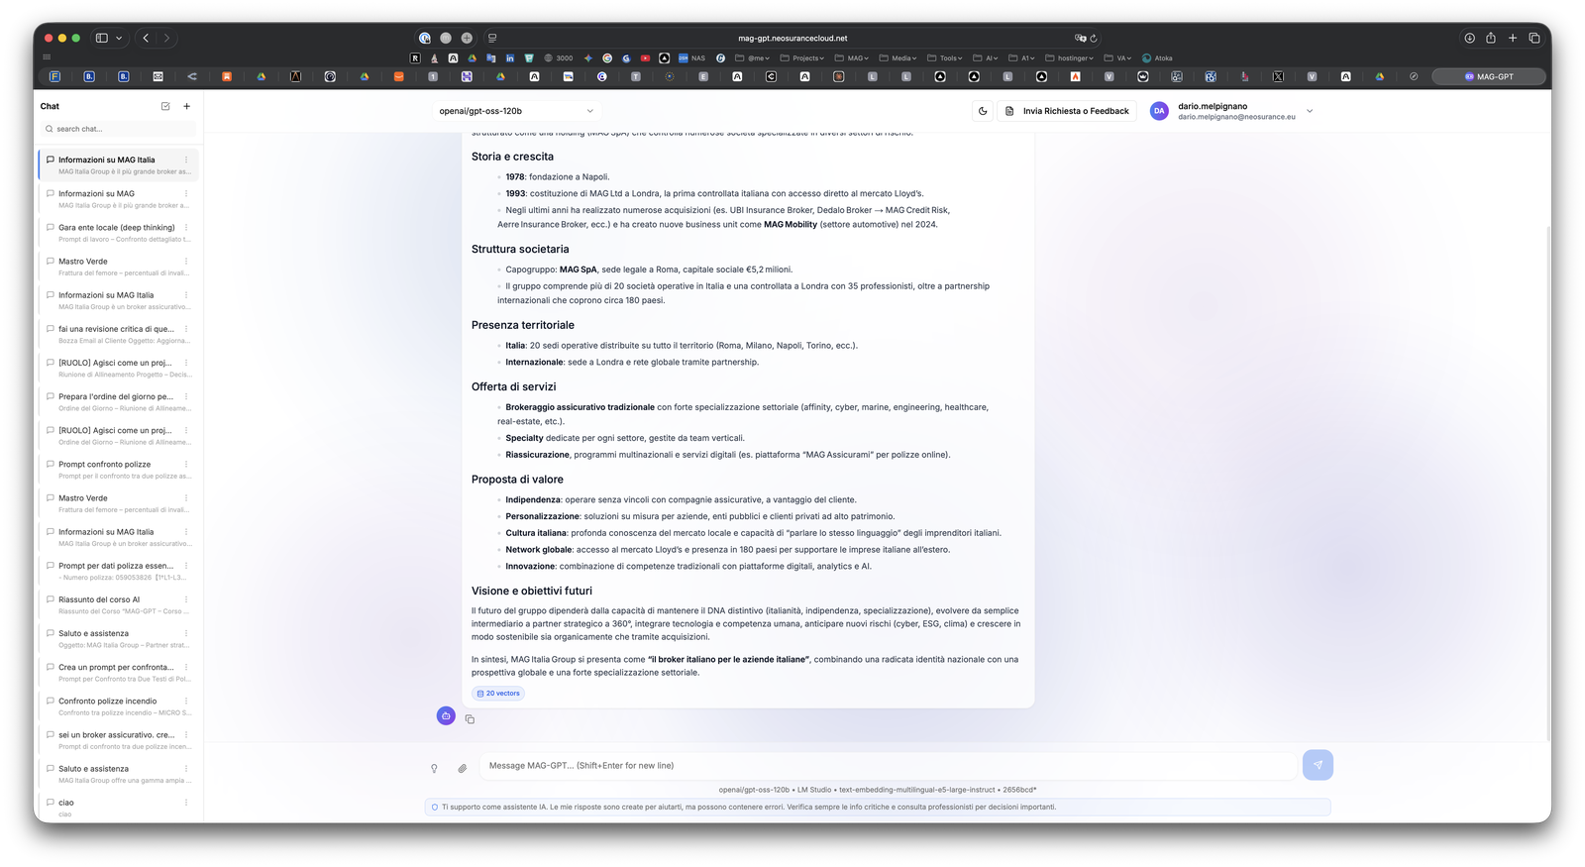1585x867 pixels.
Task: Go forward with browser forward arrow
Action: point(166,38)
